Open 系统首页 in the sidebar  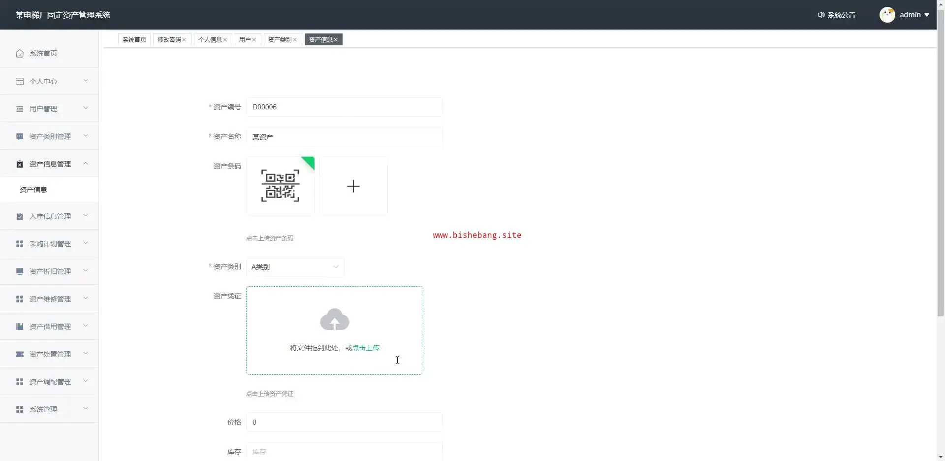49,54
